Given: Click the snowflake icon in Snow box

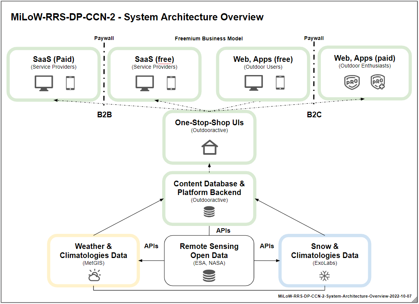Looking at the screenshot, I should click(x=325, y=276).
